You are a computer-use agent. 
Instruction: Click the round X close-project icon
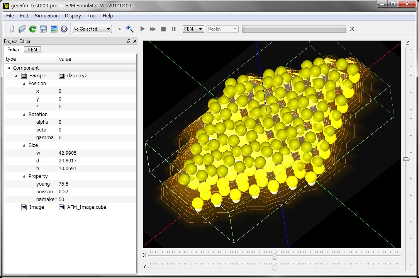pos(64,29)
